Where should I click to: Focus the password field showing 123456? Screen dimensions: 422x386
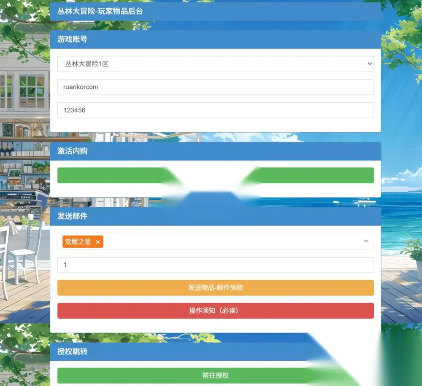(216, 110)
